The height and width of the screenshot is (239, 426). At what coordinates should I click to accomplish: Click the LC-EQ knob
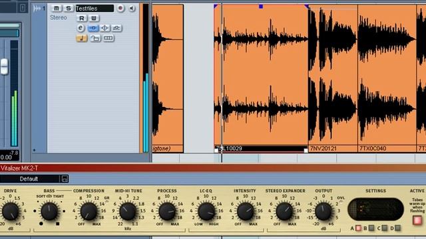click(x=206, y=211)
